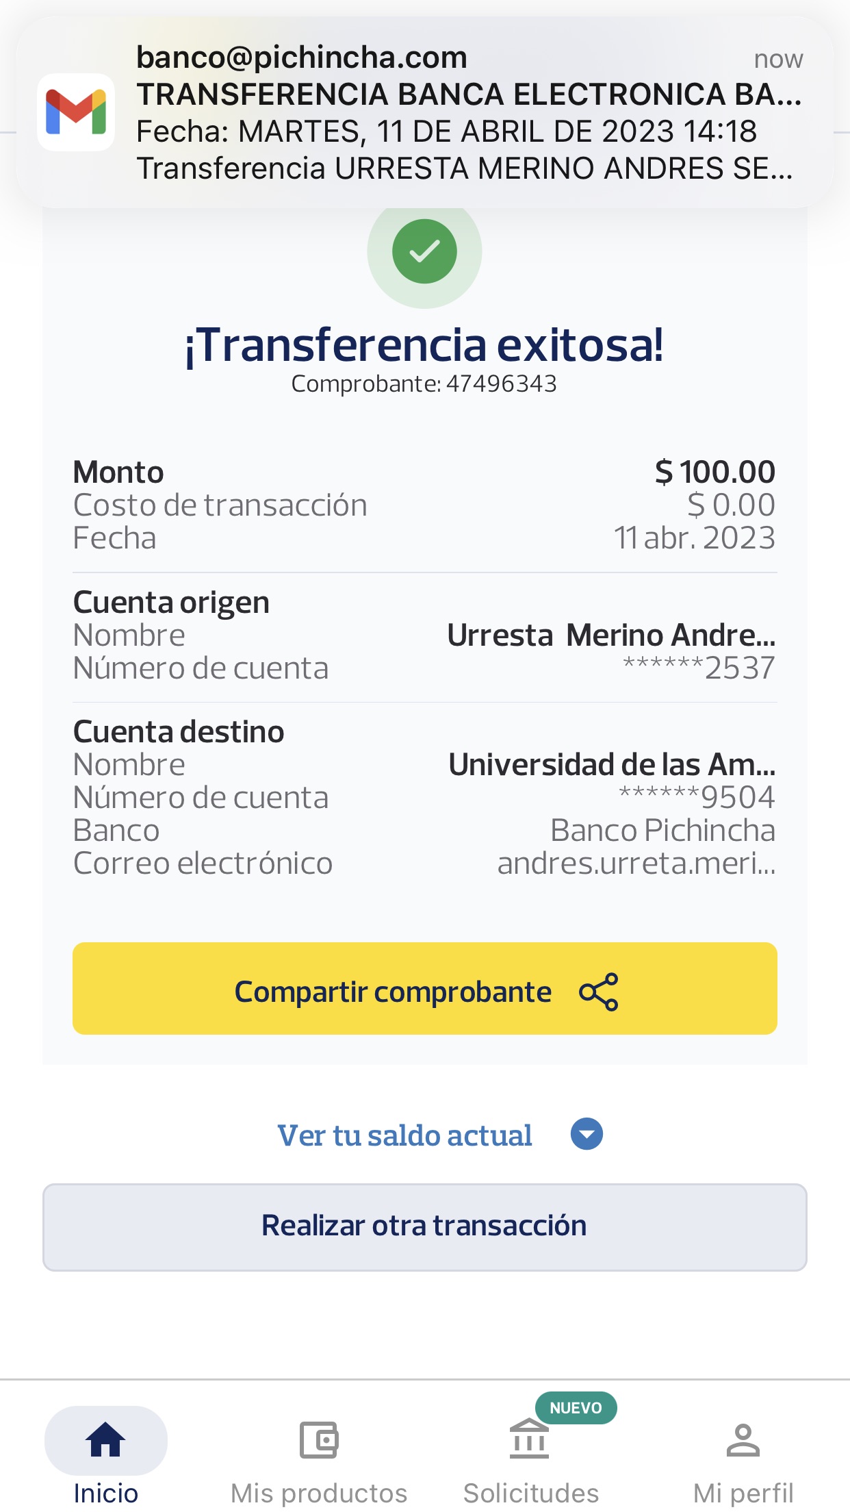The width and height of the screenshot is (850, 1512).
Task: Tap the NUEVO badge above Solicitudes
Action: click(576, 1408)
